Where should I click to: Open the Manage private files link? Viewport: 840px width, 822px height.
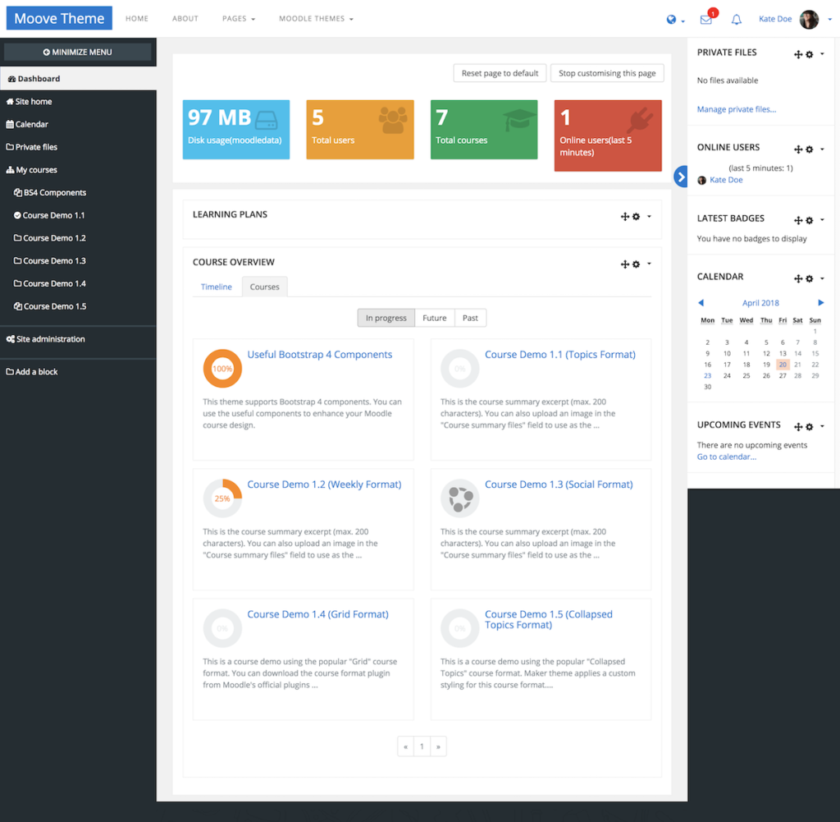point(735,109)
